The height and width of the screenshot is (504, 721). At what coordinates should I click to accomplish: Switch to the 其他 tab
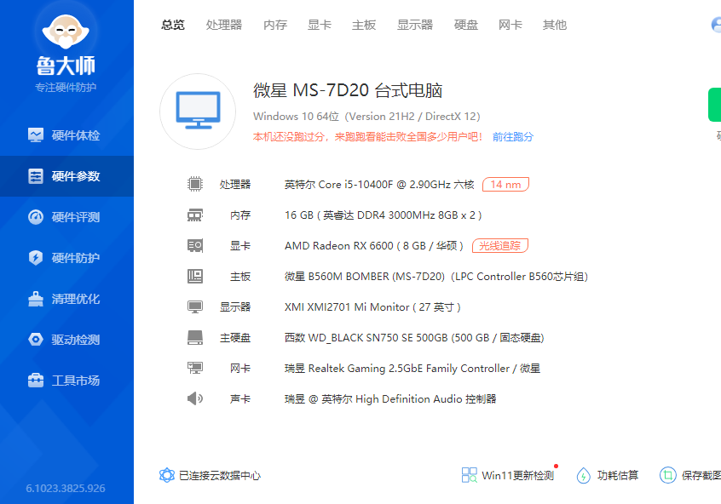click(555, 25)
